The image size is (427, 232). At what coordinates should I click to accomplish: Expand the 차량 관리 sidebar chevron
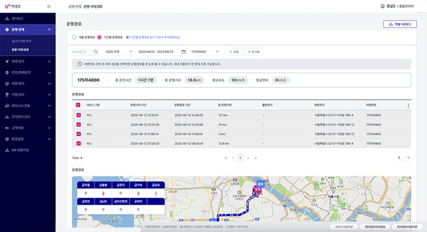(49, 83)
